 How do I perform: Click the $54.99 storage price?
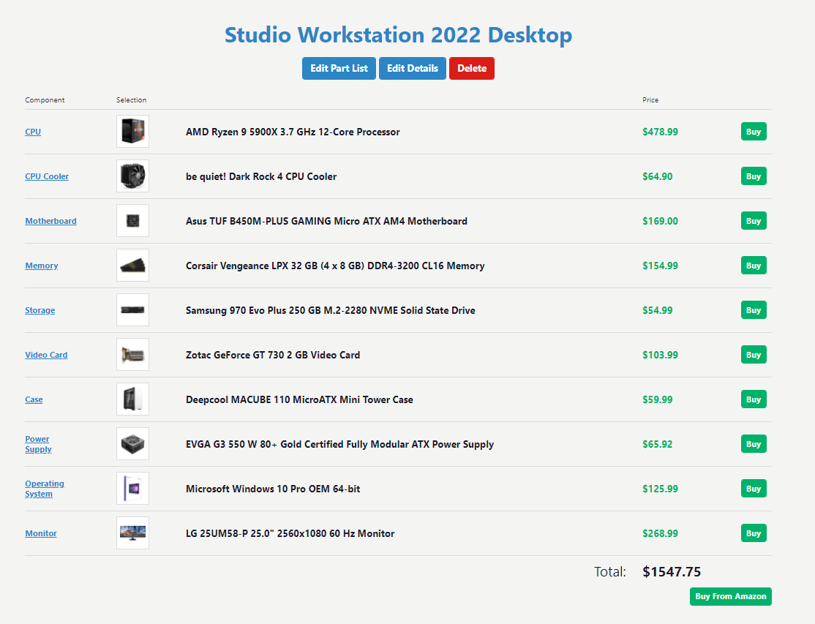pyautogui.click(x=658, y=311)
